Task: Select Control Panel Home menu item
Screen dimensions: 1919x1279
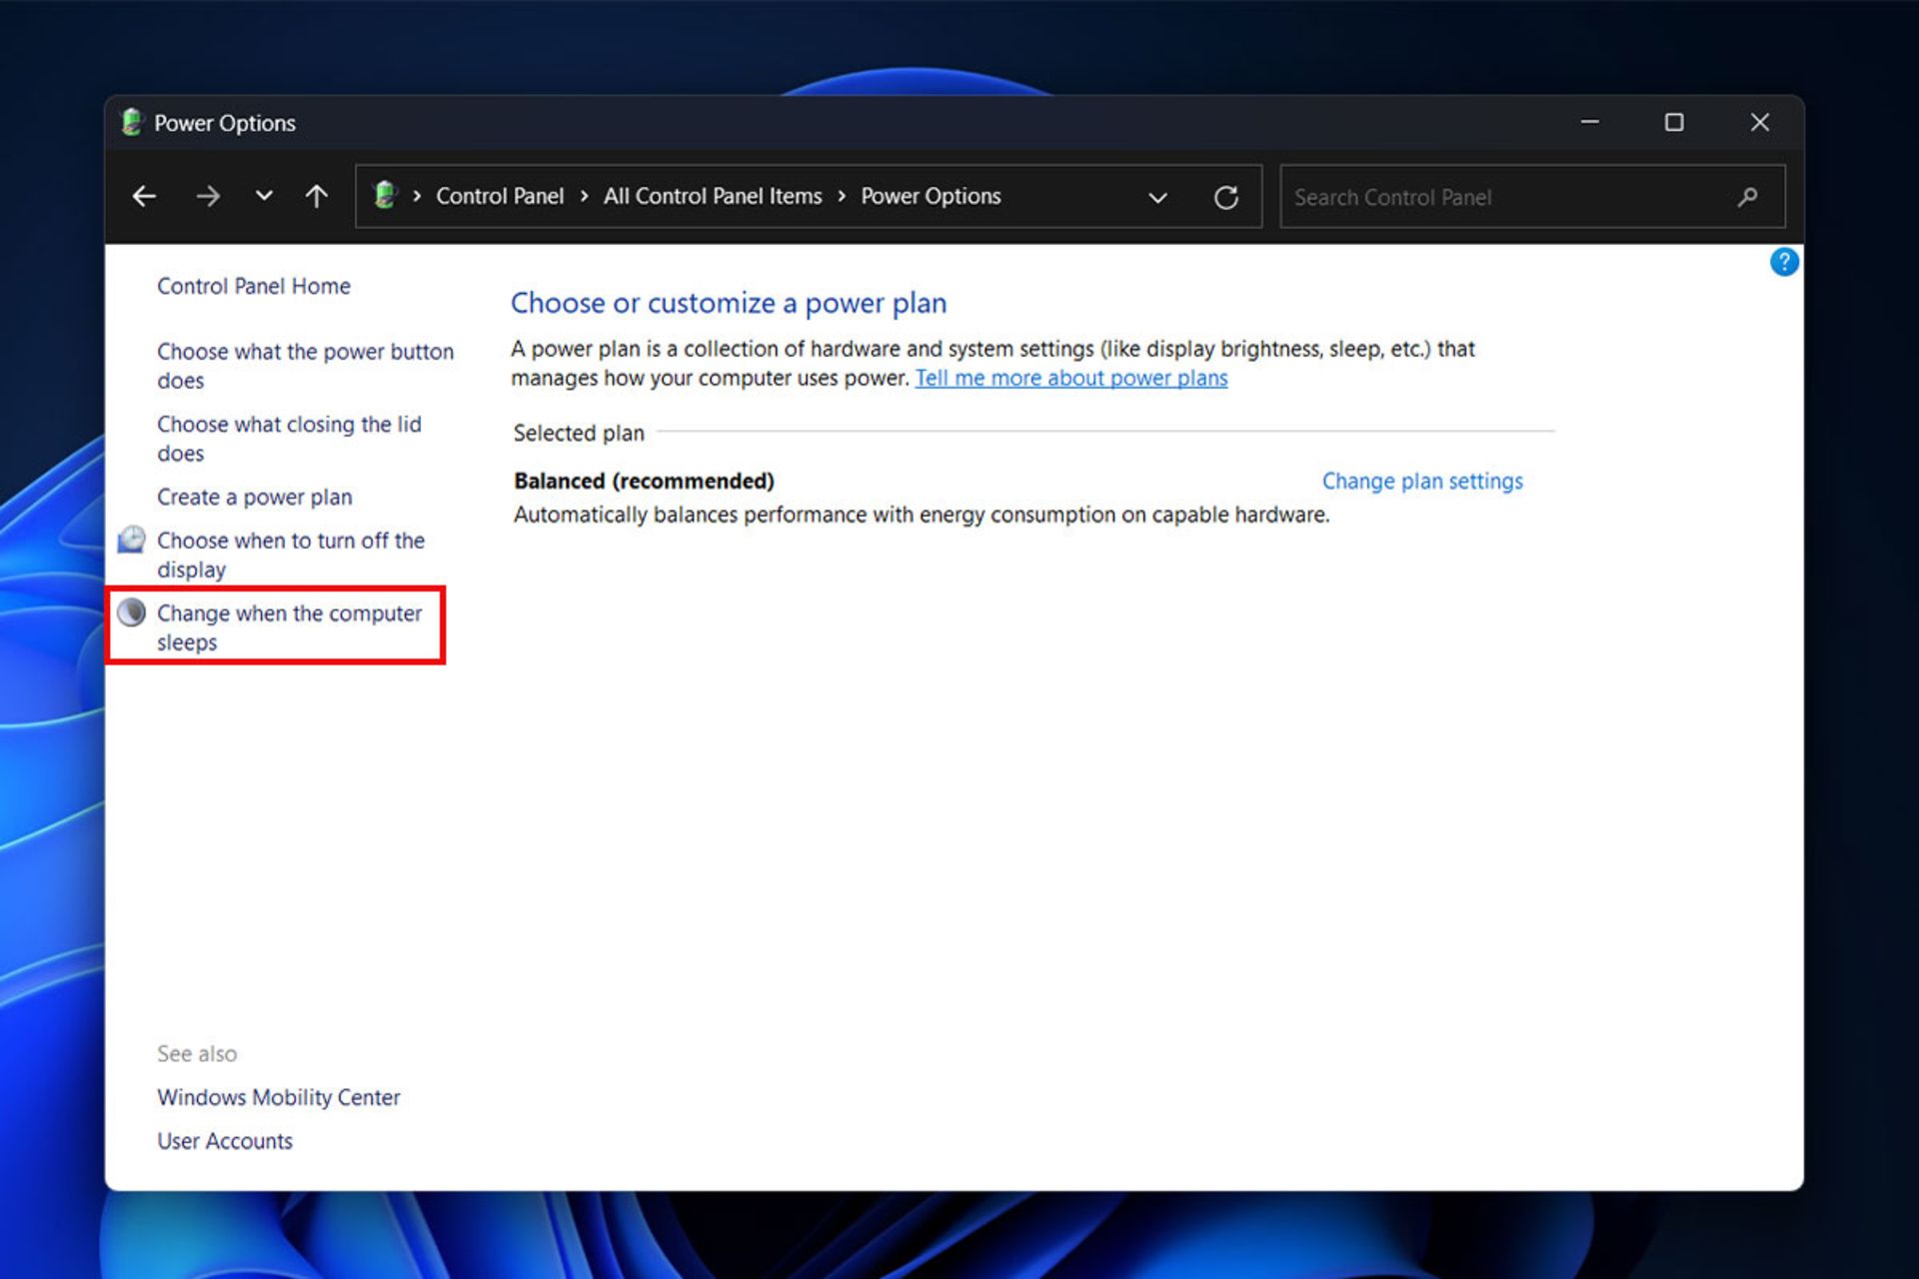Action: [253, 286]
